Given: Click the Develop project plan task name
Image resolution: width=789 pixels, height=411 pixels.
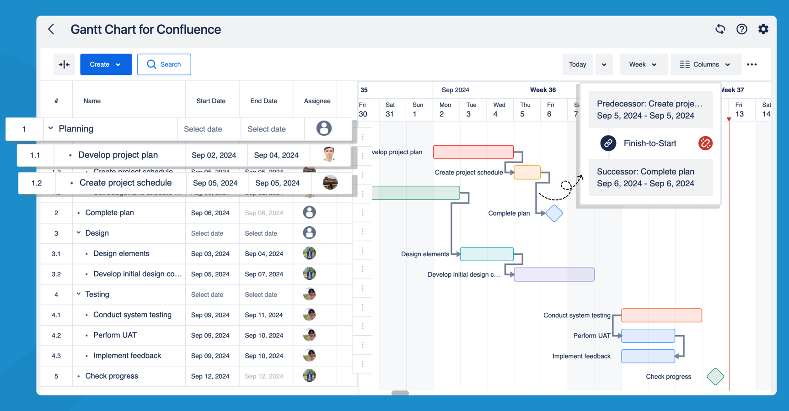Looking at the screenshot, I should point(118,155).
